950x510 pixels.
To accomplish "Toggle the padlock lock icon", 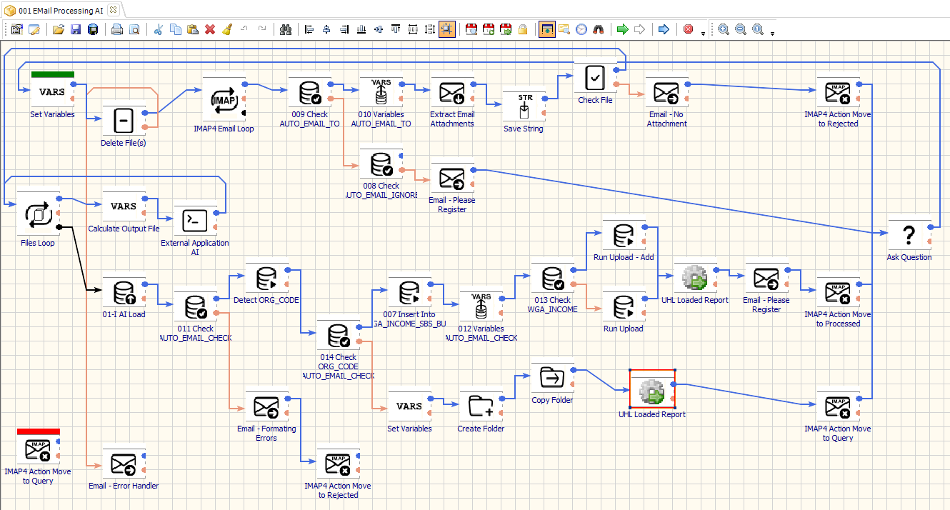I will pos(524,29).
